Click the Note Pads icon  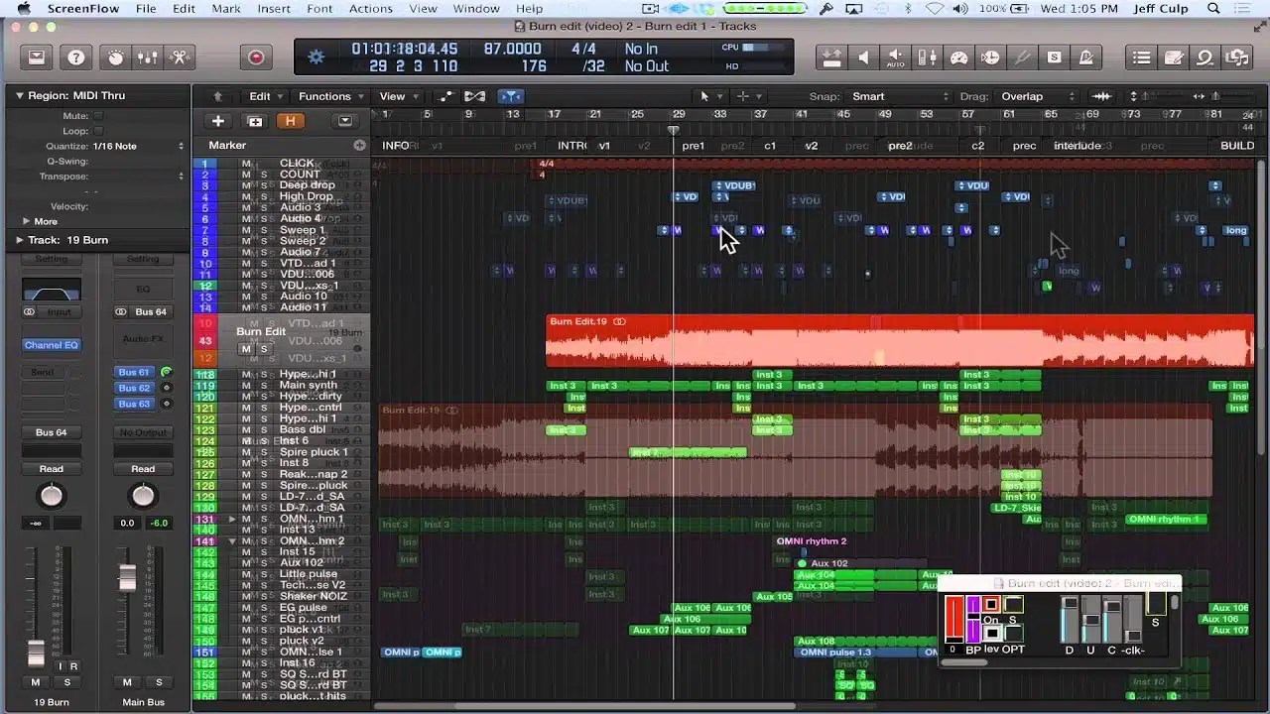(x=1174, y=58)
